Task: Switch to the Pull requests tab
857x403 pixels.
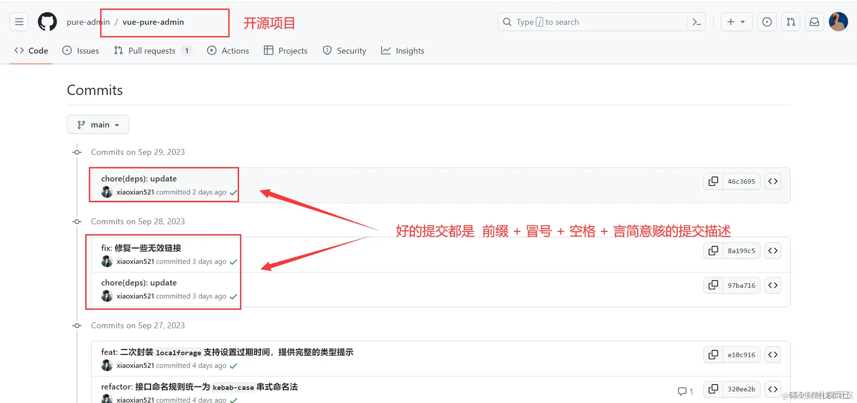Action: (x=152, y=50)
